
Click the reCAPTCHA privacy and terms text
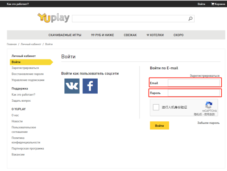click(x=204, y=114)
